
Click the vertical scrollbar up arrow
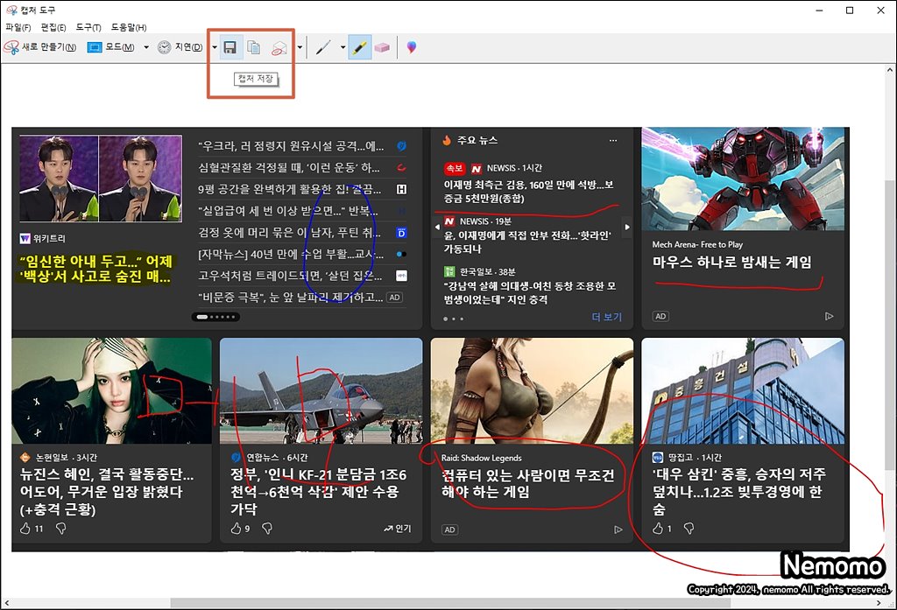point(890,70)
